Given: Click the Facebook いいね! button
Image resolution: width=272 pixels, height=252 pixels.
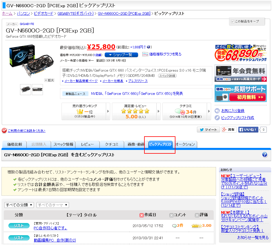Looking at the screenshot, I should tap(248, 130).
